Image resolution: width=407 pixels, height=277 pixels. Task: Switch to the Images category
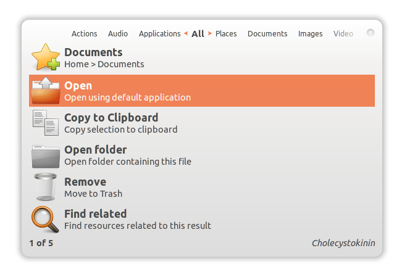coord(310,34)
